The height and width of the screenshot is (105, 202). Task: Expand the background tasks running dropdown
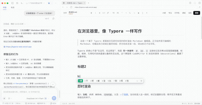pyautogui.click(x=35, y=3)
